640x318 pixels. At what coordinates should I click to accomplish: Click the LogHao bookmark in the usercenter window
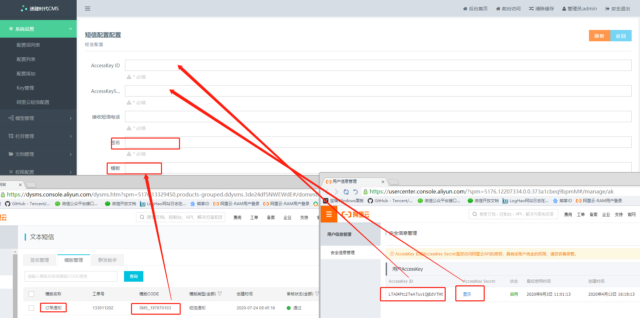click(525, 201)
